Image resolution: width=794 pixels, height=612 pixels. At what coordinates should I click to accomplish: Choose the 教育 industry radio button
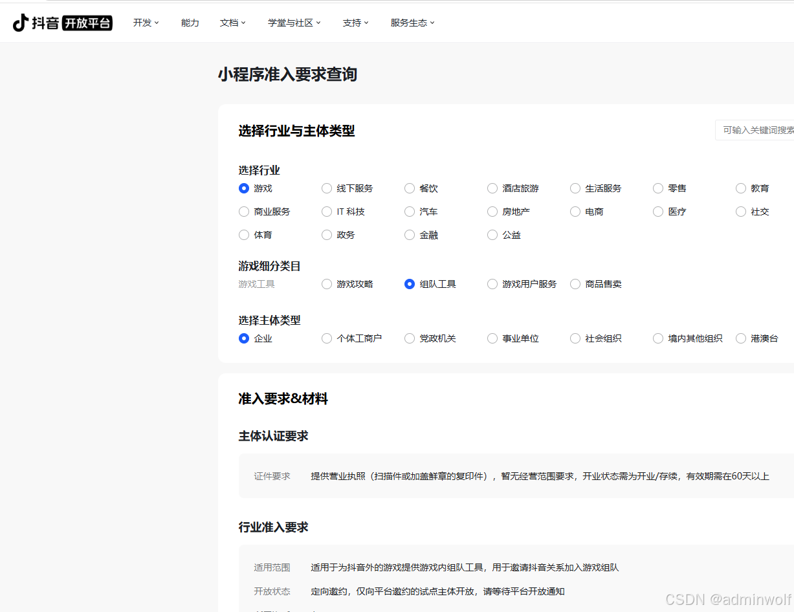pos(741,188)
